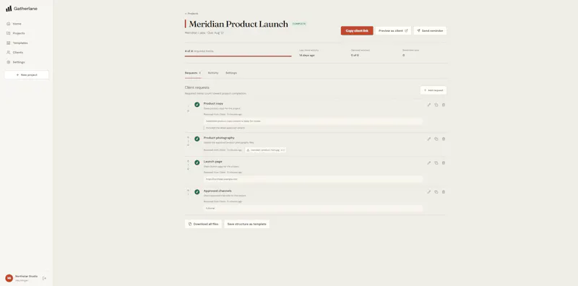Edit the Product copy request
This screenshot has width=578, height=286.
428,105
